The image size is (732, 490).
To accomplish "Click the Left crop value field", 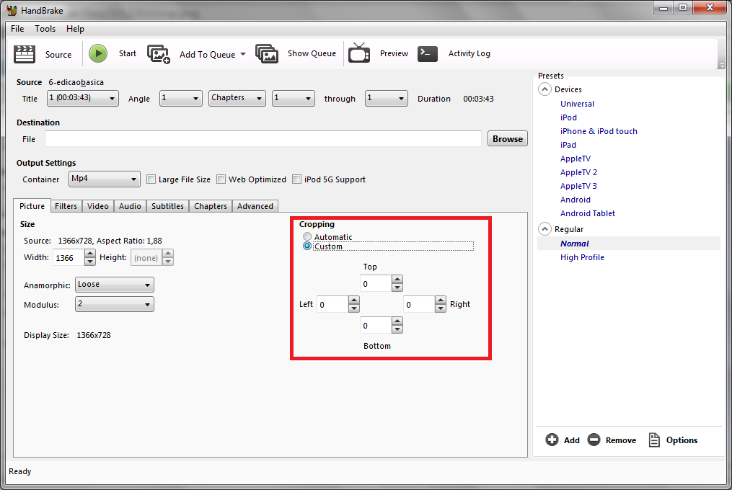I will pos(332,304).
